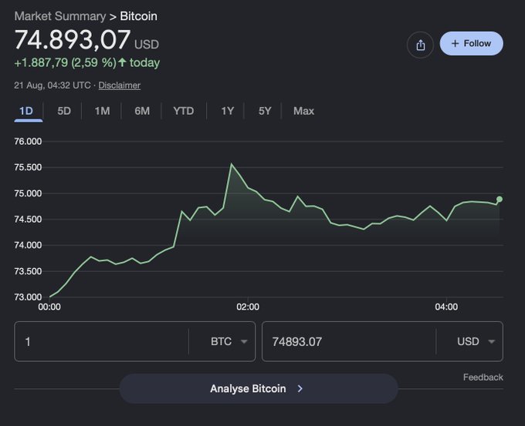Select the 1D time range tab
Image resolution: width=525 pixels, height=426 pixels.
click(x=26, y=111)
